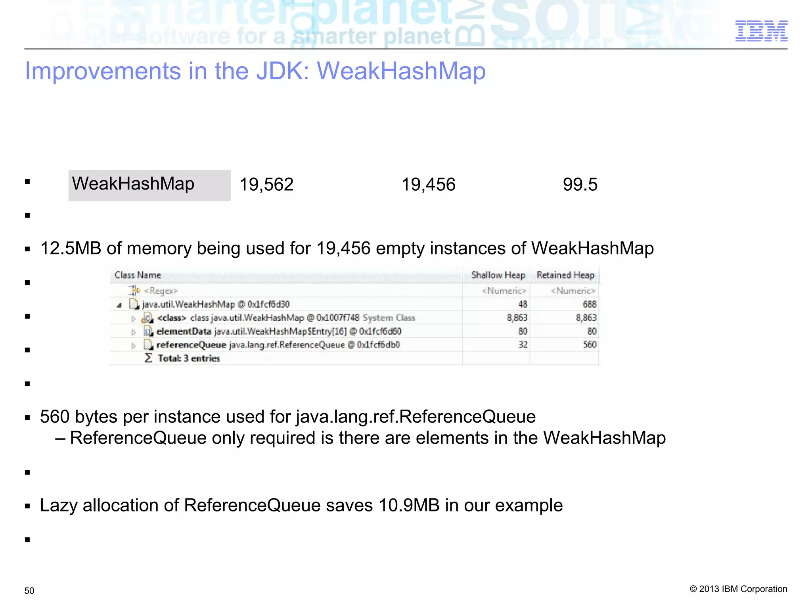Click the retained heap value 688

click(589, 304)
